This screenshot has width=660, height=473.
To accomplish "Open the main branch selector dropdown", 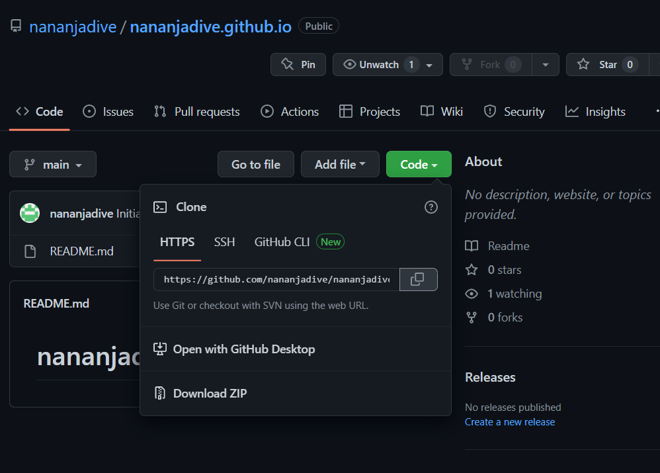I will click(52, 164).
